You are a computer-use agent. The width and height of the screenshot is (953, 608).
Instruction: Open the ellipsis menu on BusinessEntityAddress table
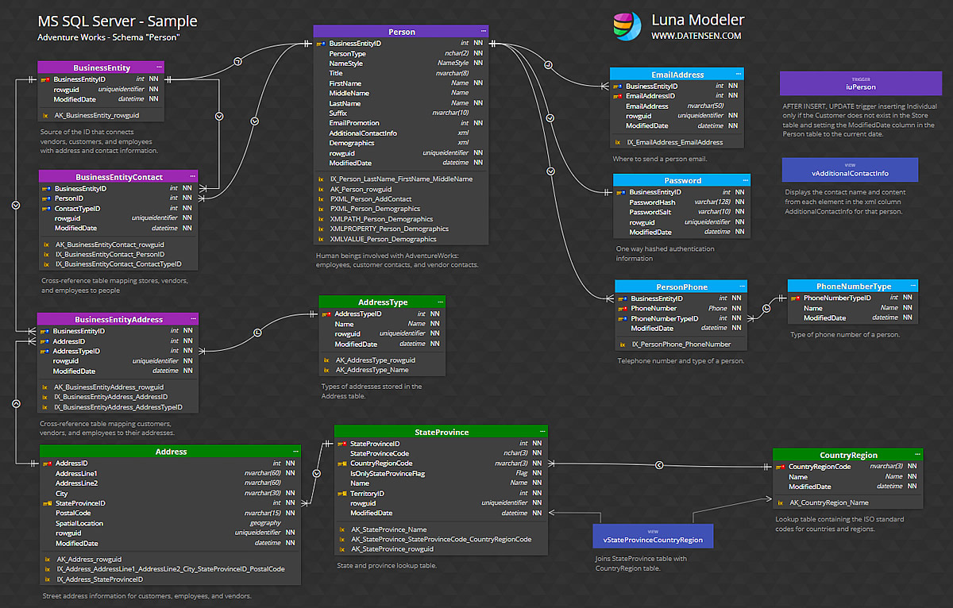point(192,319)
